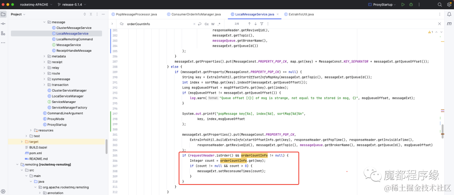The image size is (454, 195).
Task: Click the orderCountInfo search input field
Action: 159,24
